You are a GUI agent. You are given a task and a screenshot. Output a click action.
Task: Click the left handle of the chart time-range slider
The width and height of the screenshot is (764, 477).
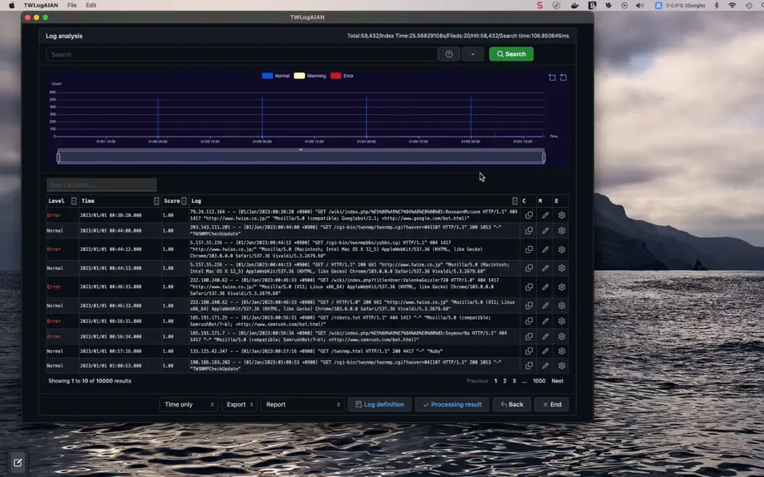pos(59,157)
